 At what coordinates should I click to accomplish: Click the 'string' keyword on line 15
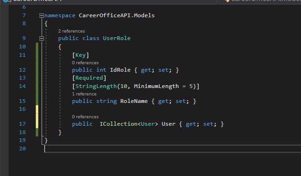tap(107, 101)
